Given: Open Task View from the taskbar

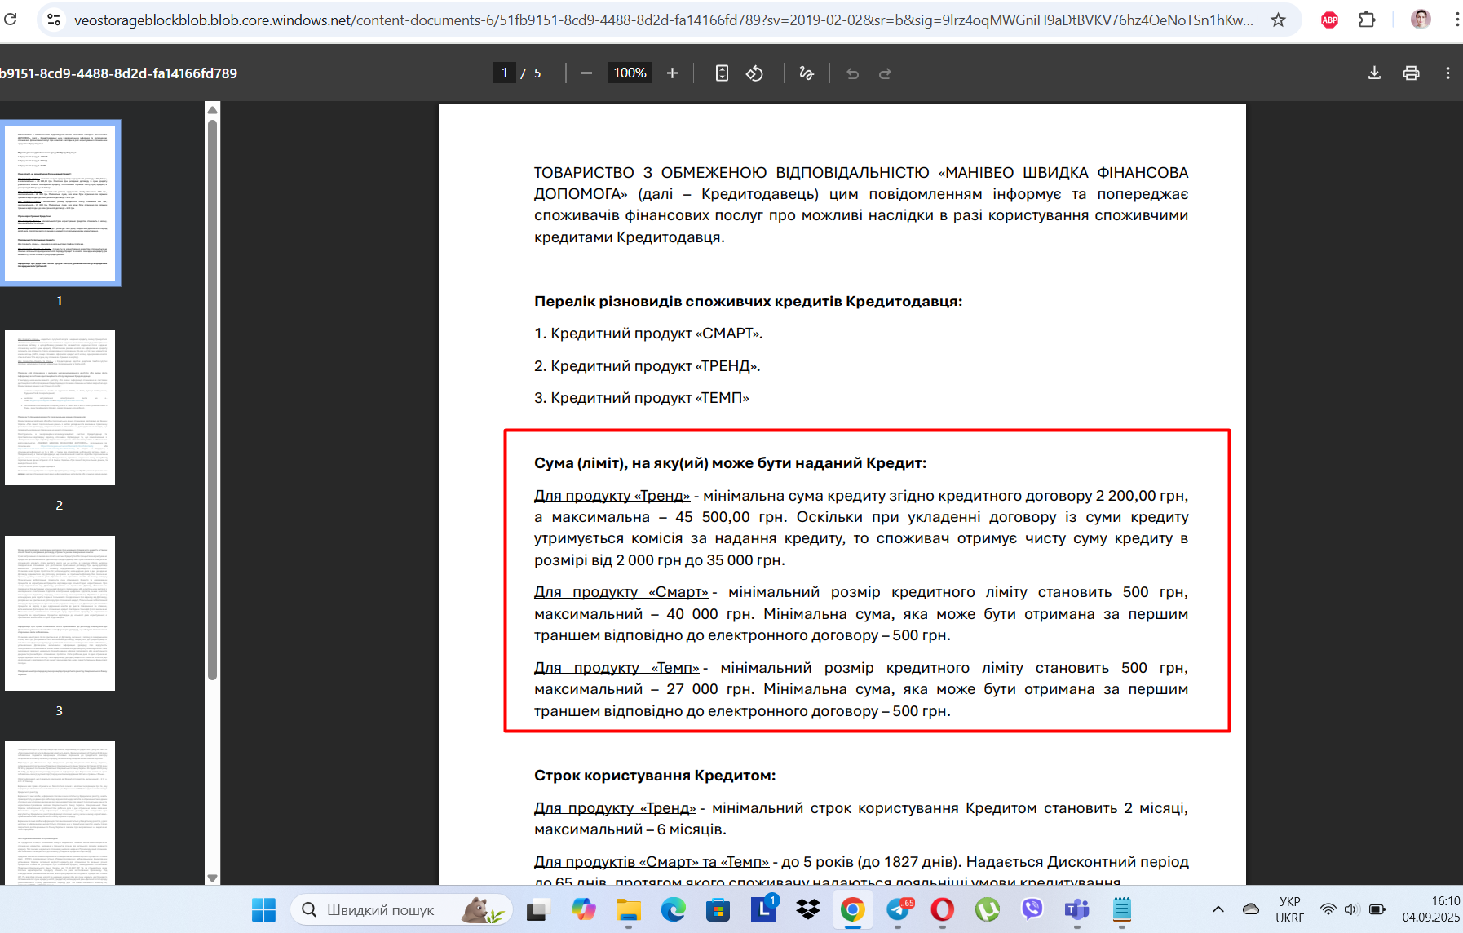Looking at the screenshot, I should 537,909.
